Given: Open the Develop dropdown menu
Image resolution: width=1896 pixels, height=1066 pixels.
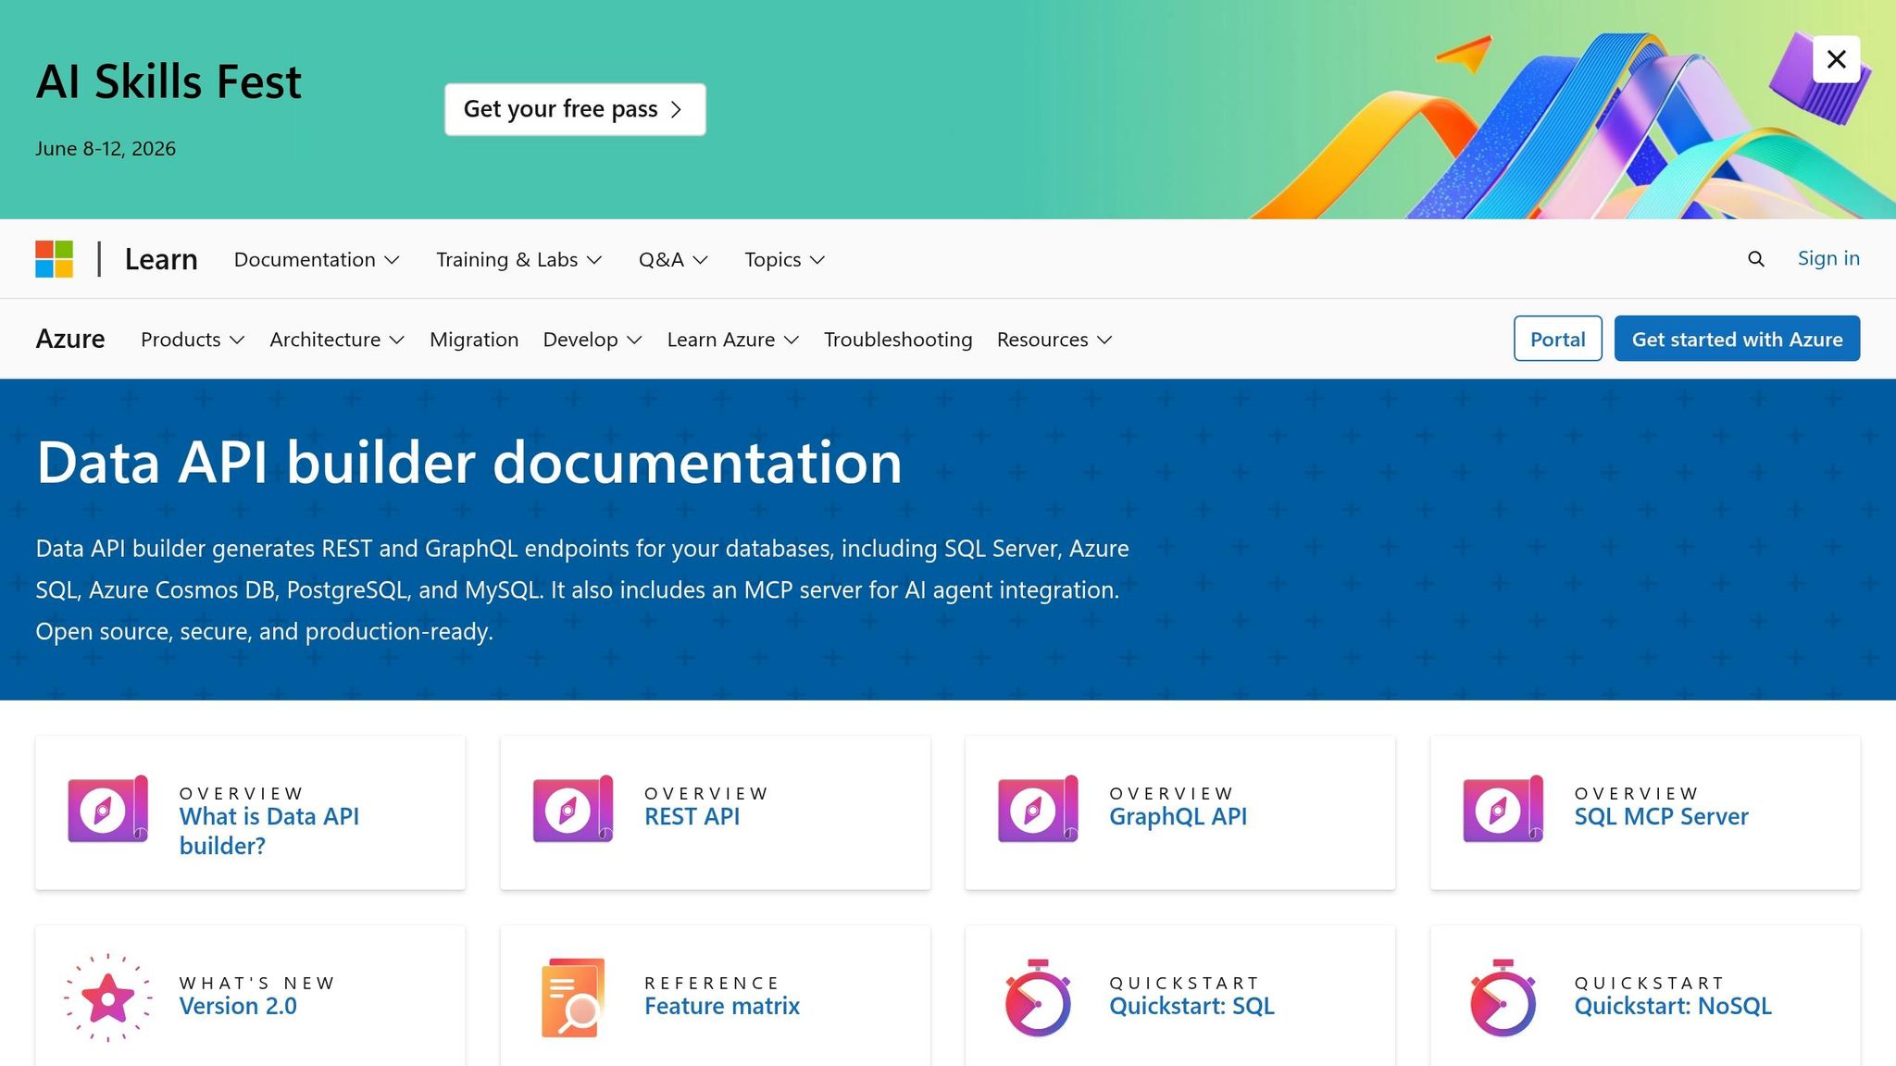Looking at the screenshot, I should click(x=592, y=340).
